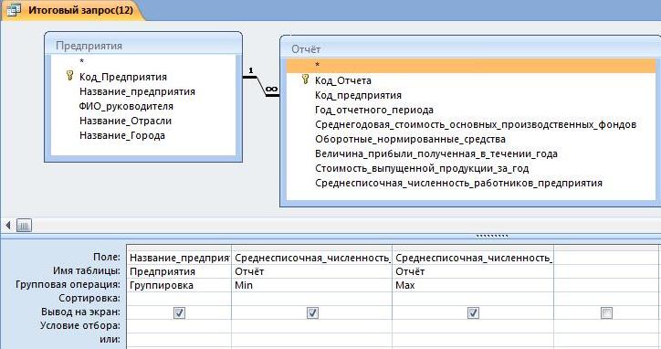The image size is (661, 349).
Task: Select the field Стоимость_выпущенной_продукции_за_год
Action: 422,168
